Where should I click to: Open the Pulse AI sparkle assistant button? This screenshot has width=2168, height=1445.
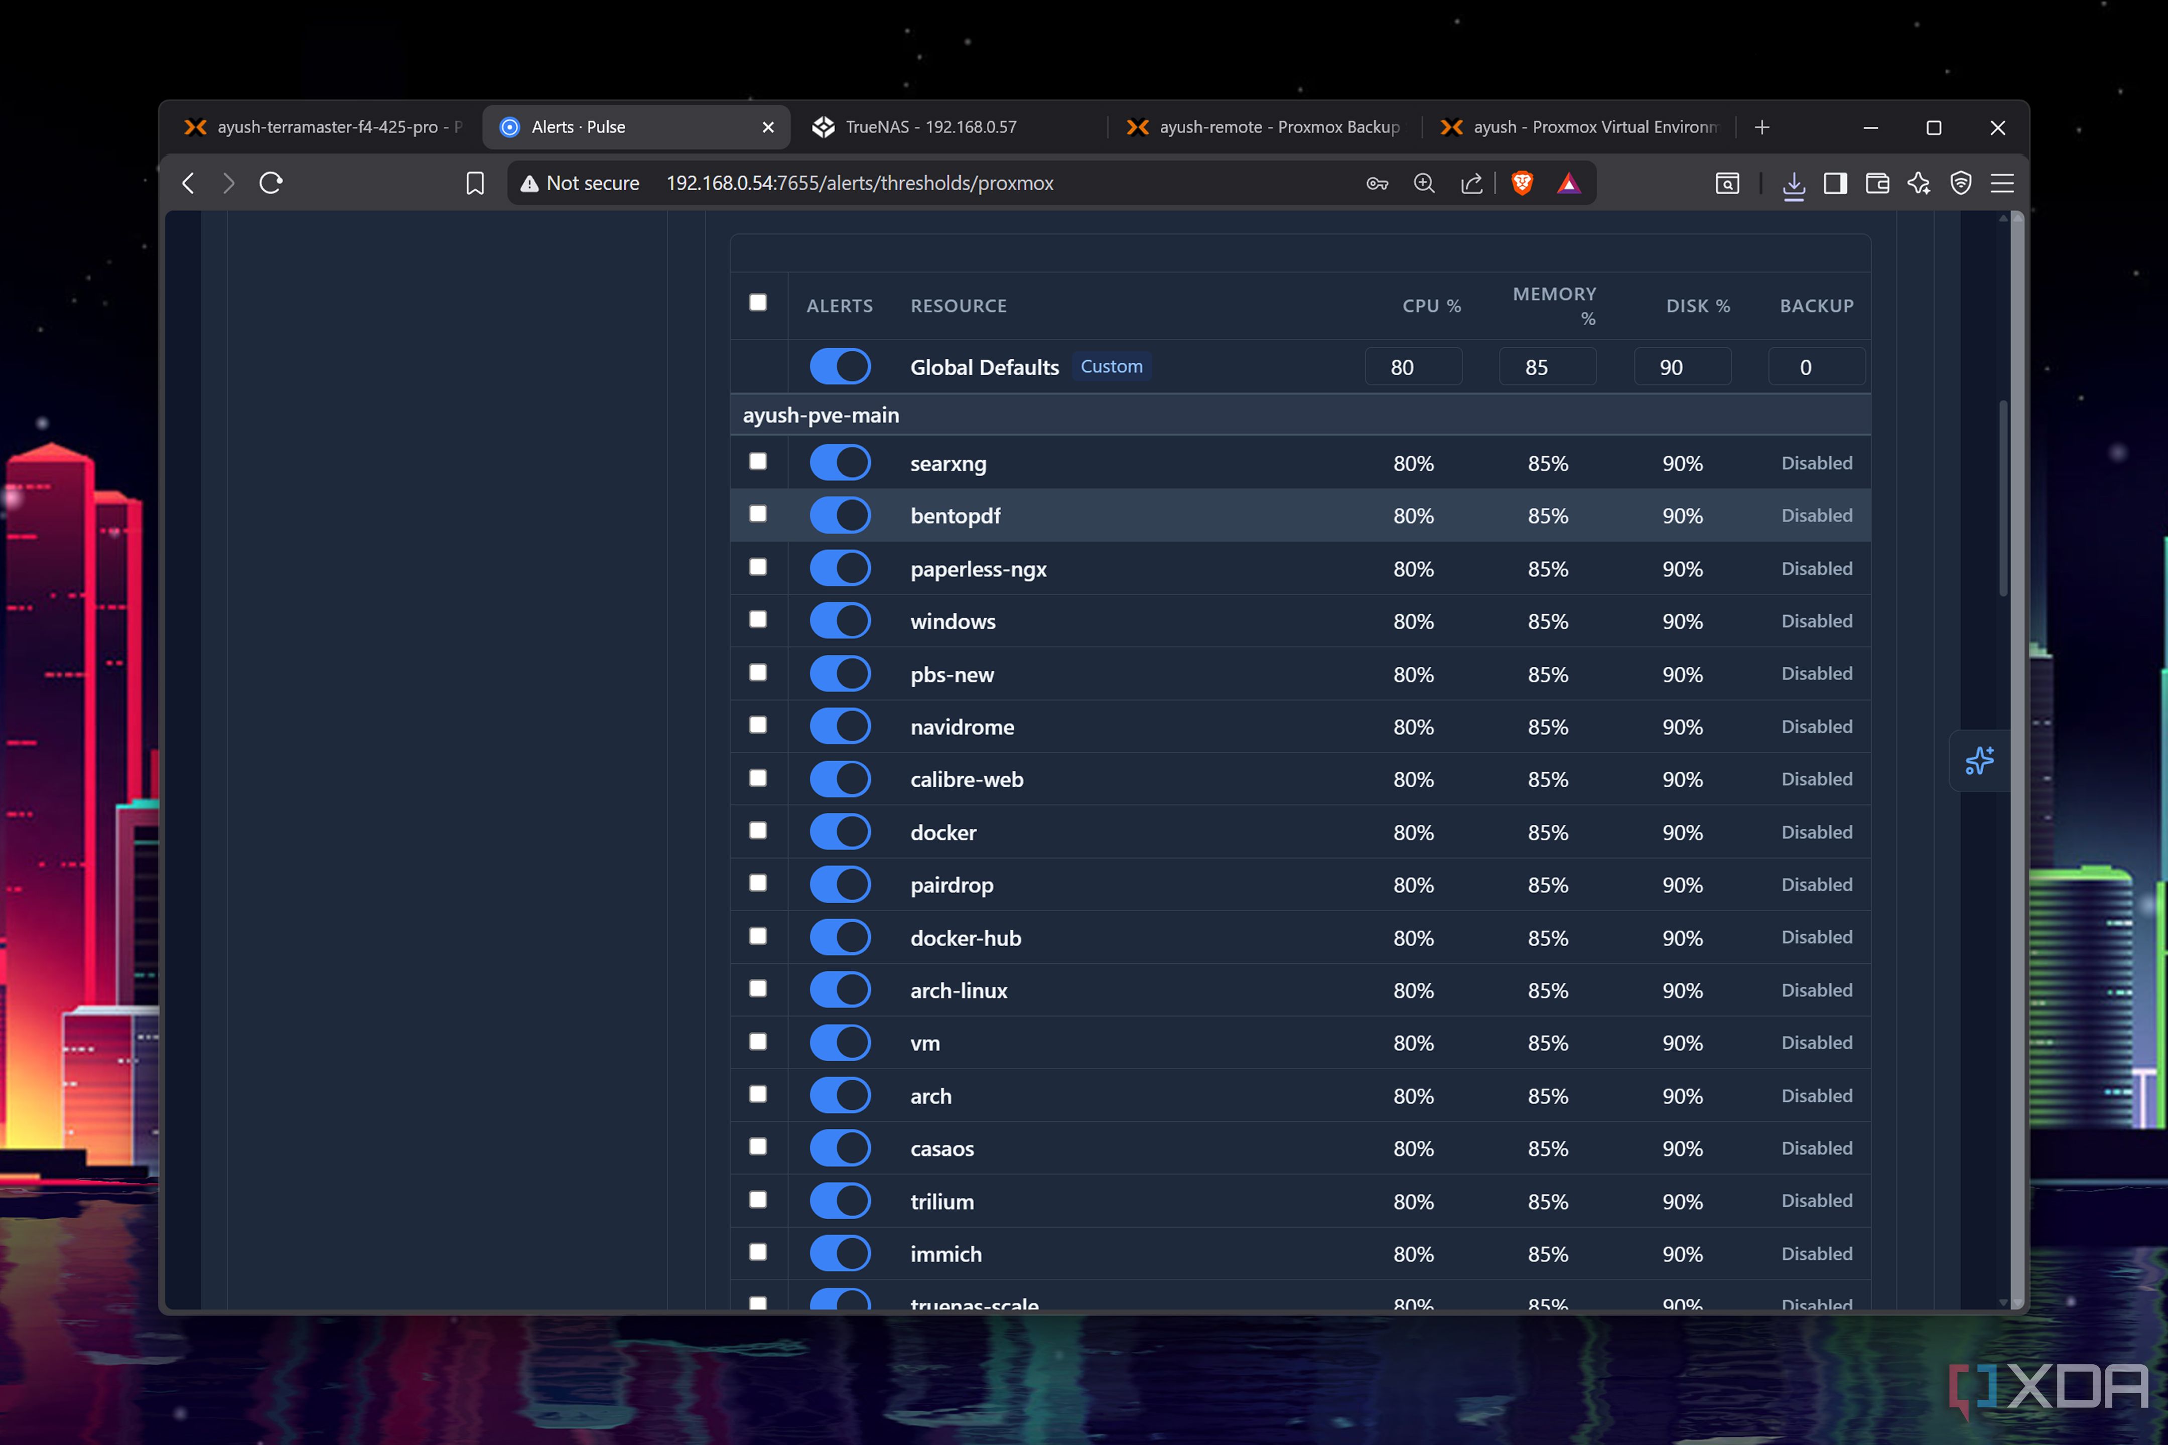pyautogui.click(x=1979, y=760)
